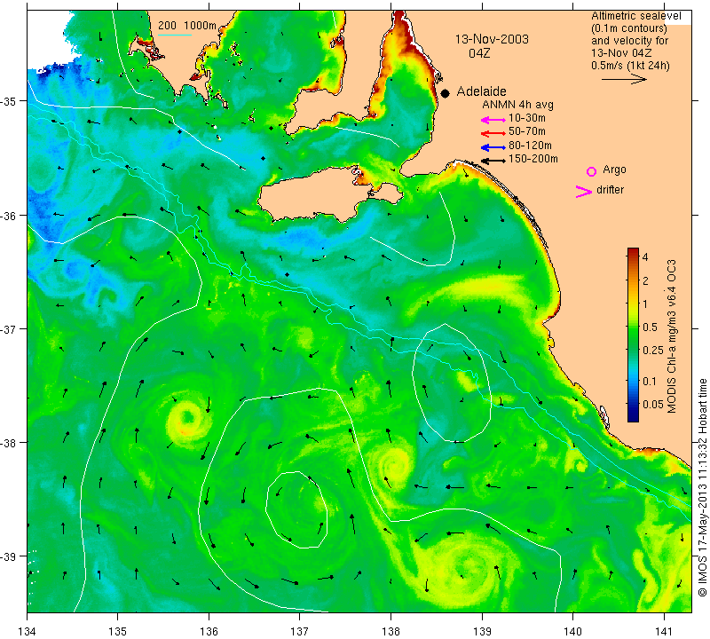Click latitude axis label -37
The height and width of the screenshot is (639, 710).
click(x=9, y=328)
